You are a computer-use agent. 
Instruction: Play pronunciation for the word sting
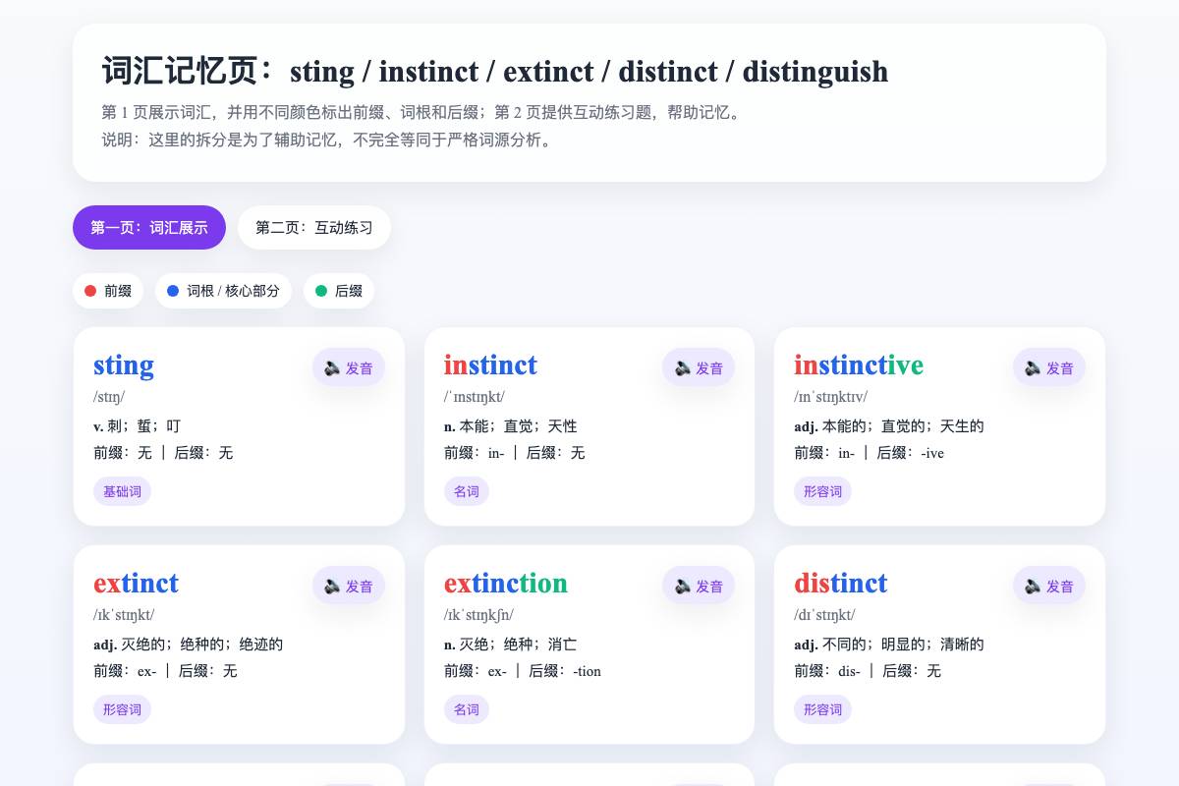[349, 367]
